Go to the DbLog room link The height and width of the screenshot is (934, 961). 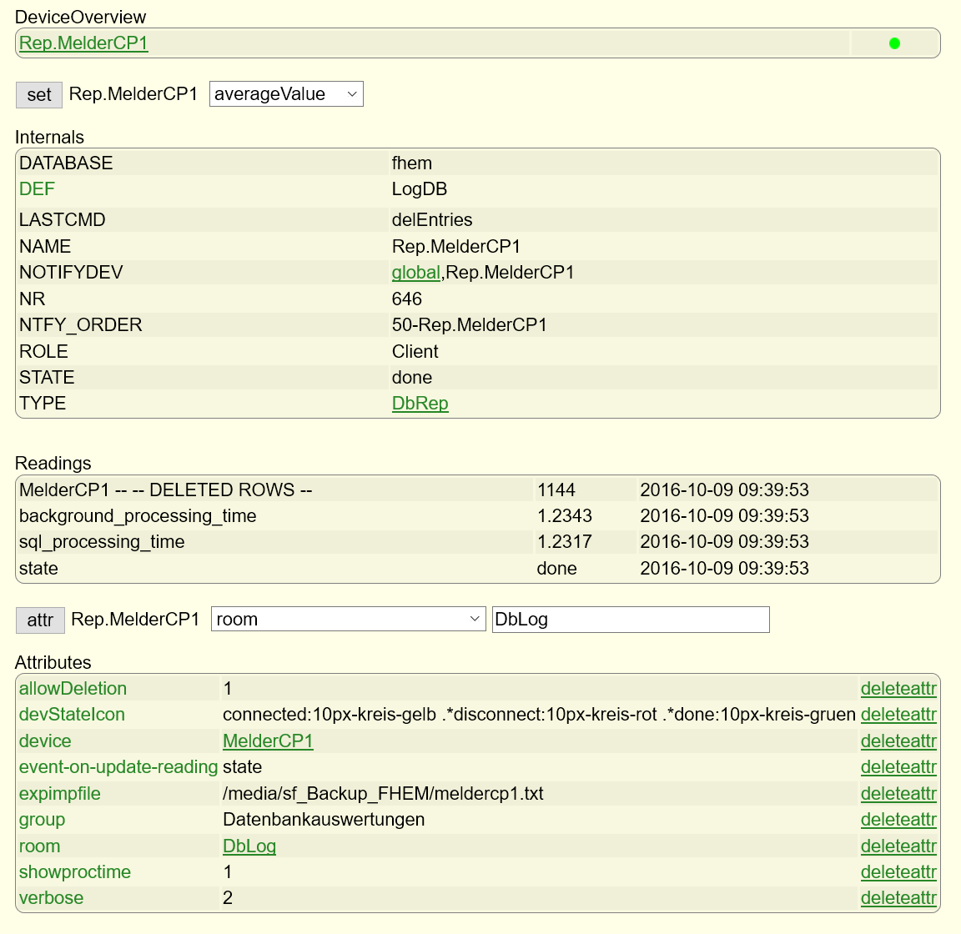click(x=249, y=846)
